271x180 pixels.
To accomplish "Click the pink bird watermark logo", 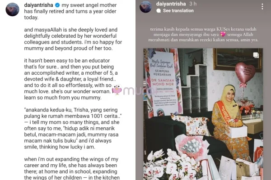I will (x=117, y=90).
